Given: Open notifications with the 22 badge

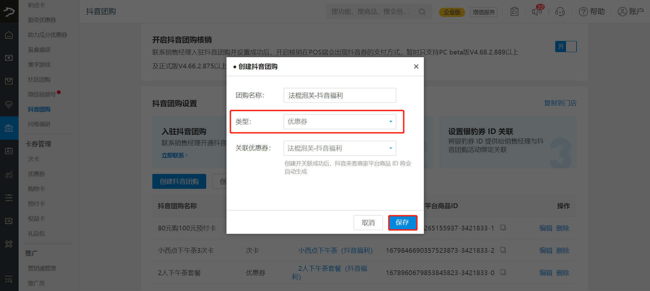Looking at the screenshot, I should coord(537,11).
